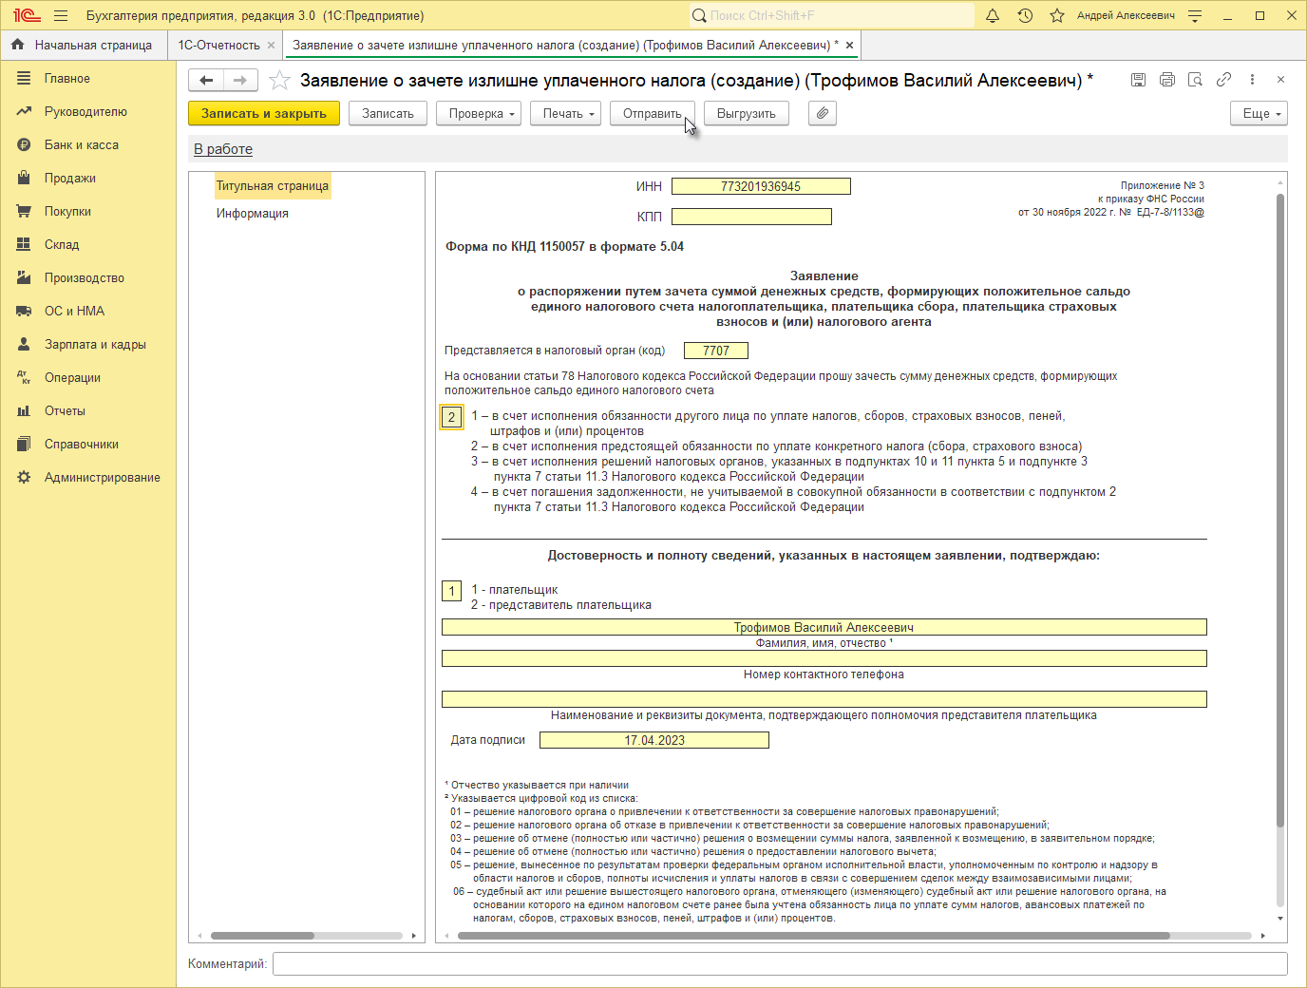1307x988 pixels.
Task: Open the notifications bell
Action: click(993, 15)
